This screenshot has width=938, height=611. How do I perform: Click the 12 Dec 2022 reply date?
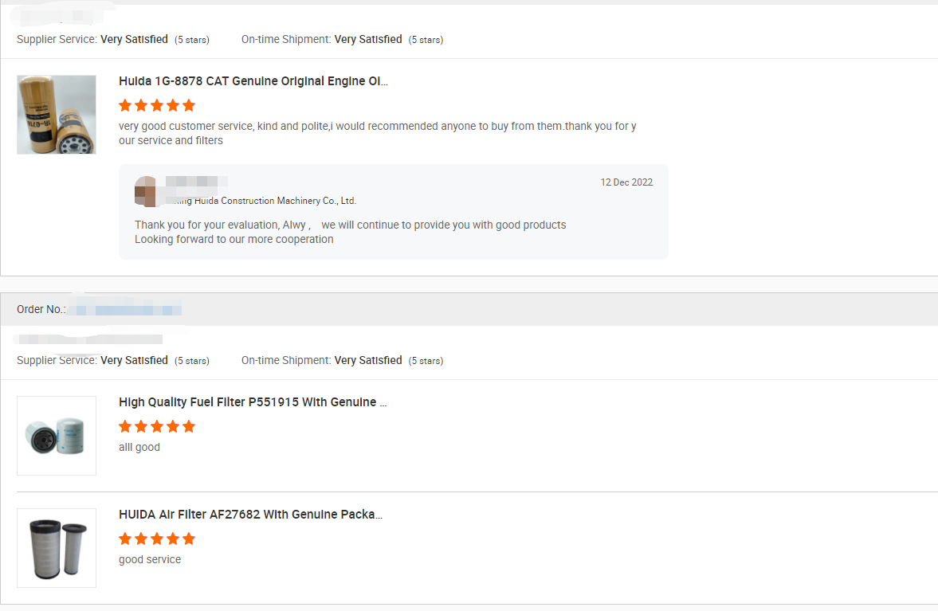626,182
